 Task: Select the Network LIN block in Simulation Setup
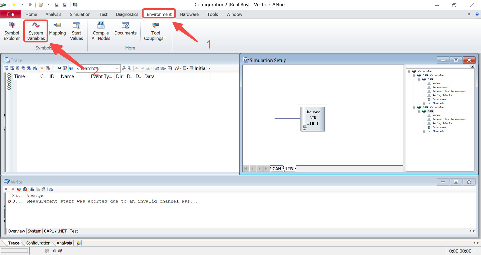click(313, 119)
